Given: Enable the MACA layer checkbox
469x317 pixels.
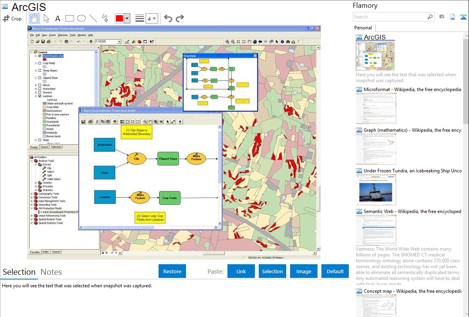Looking at the screenshot, I should point(40,85).
